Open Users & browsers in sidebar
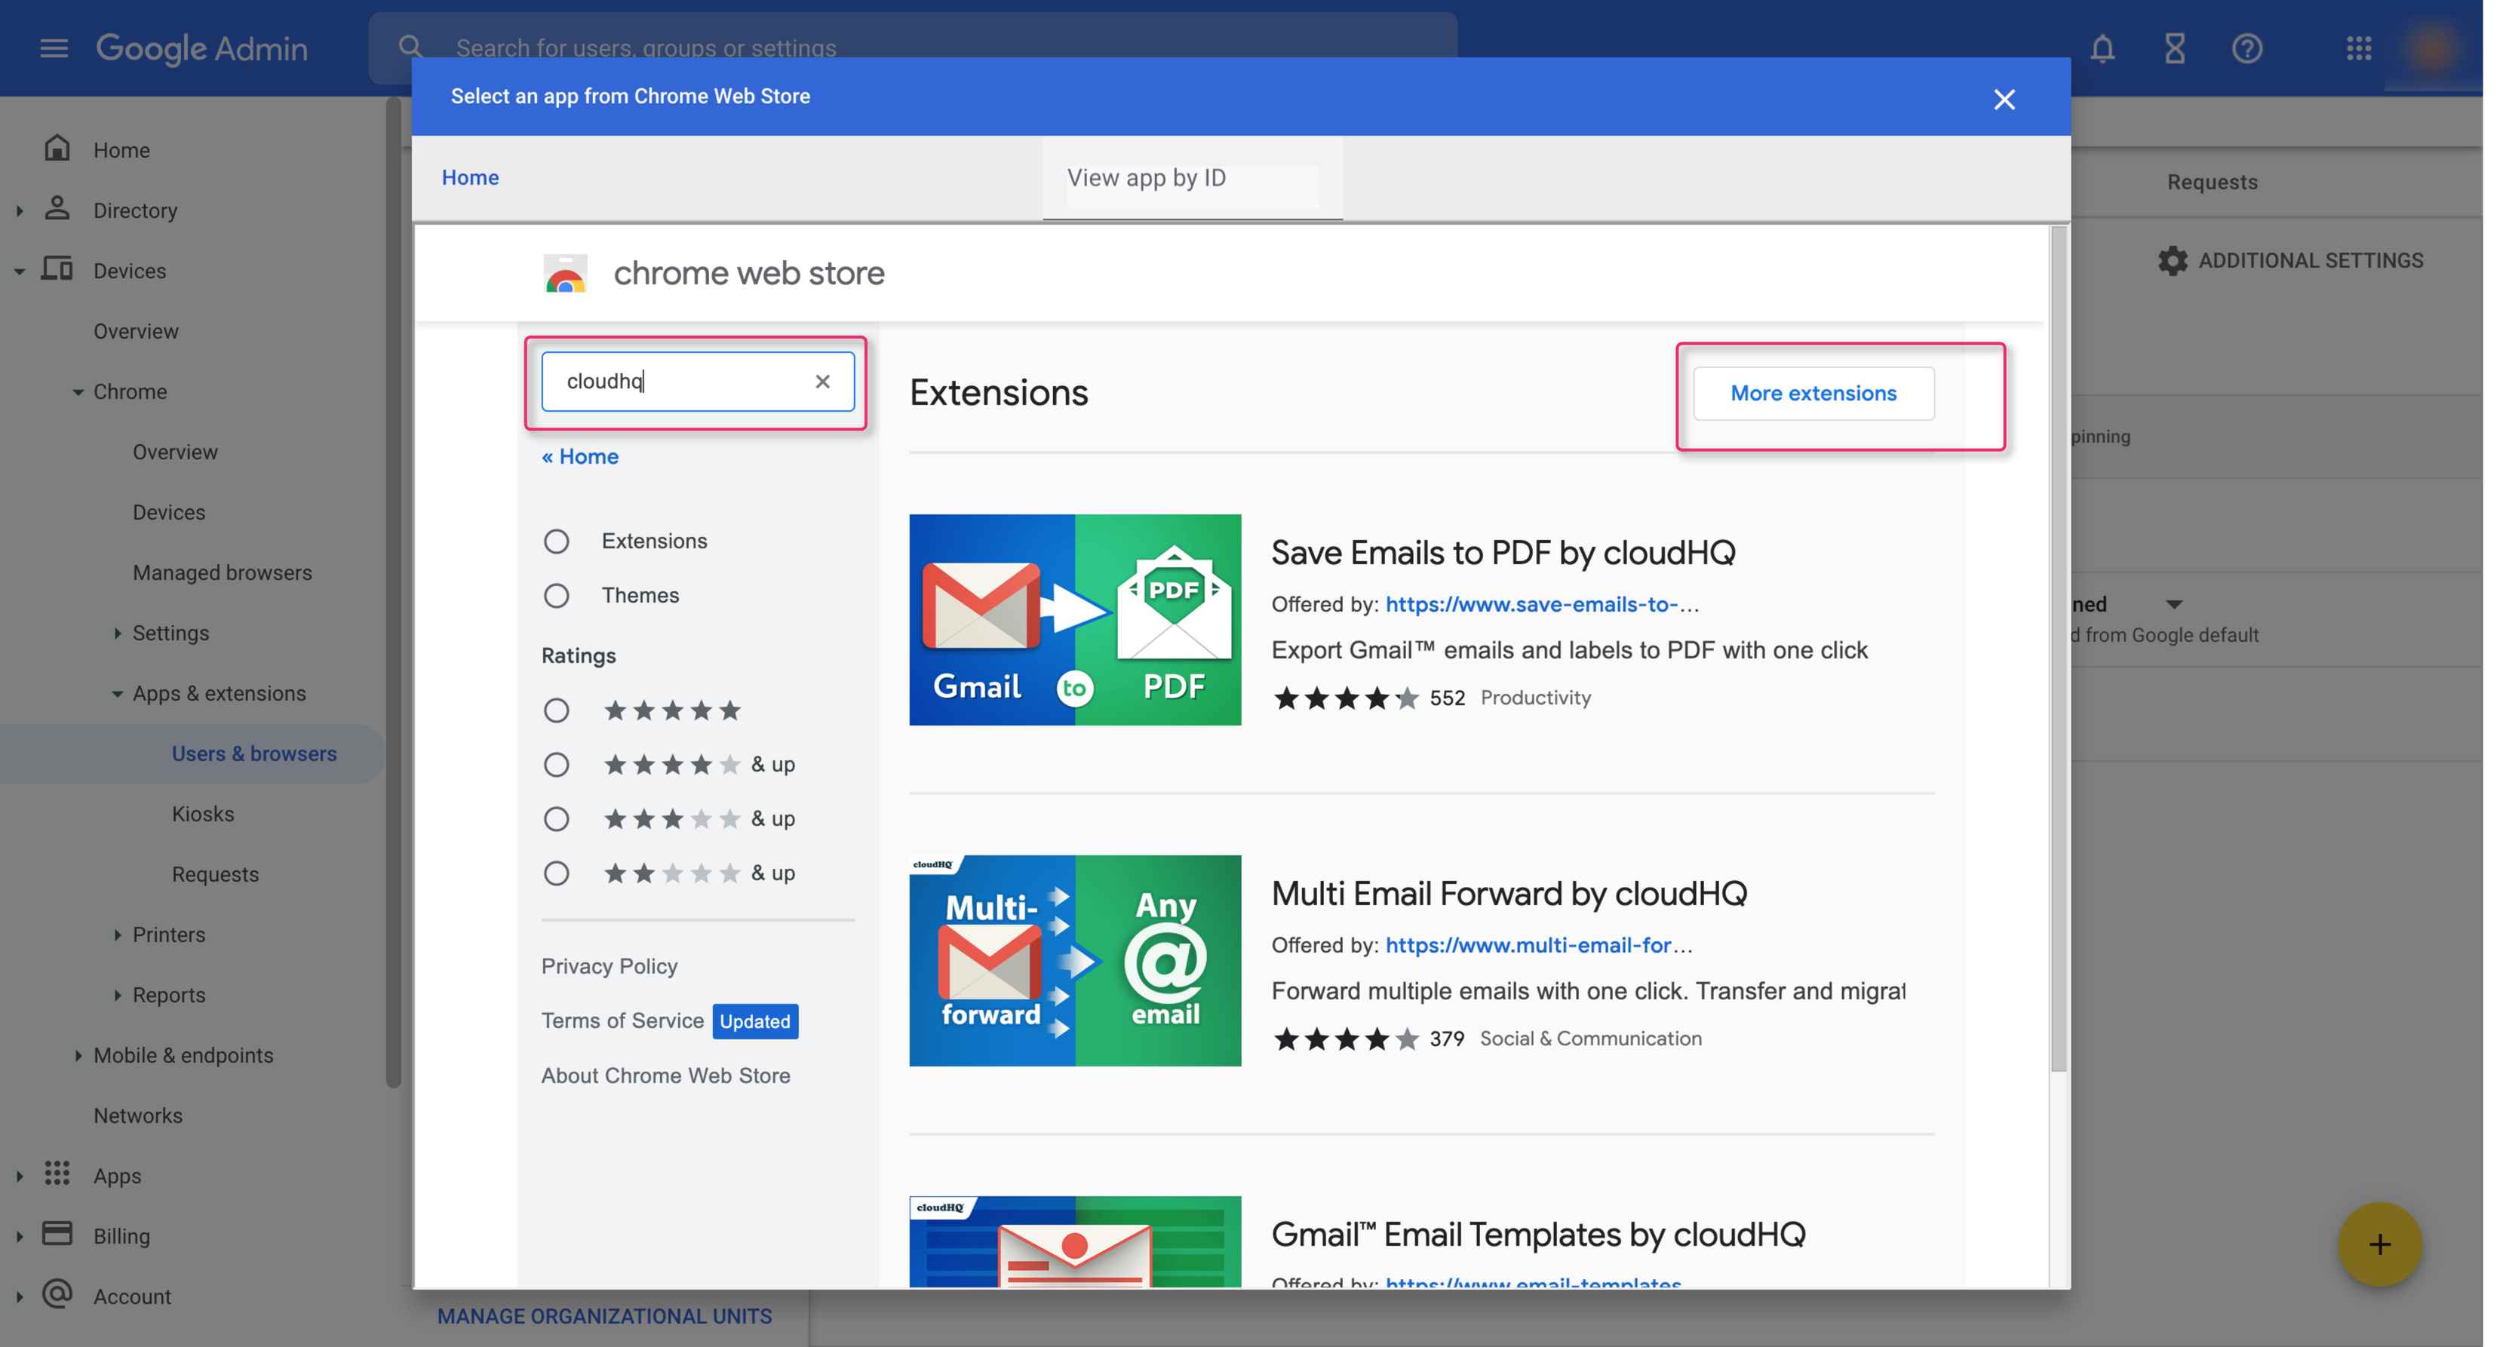The width and height of the screenshot is (2506, 1347). 254,753
